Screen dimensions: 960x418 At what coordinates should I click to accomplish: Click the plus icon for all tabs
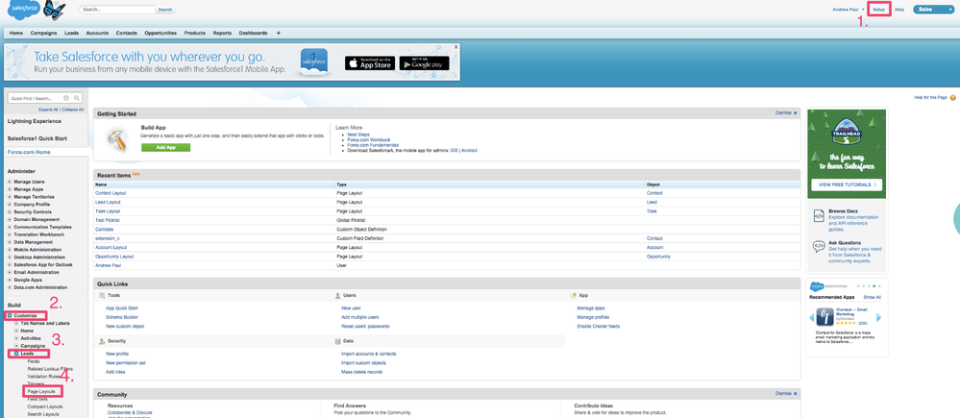click(279, 33)
